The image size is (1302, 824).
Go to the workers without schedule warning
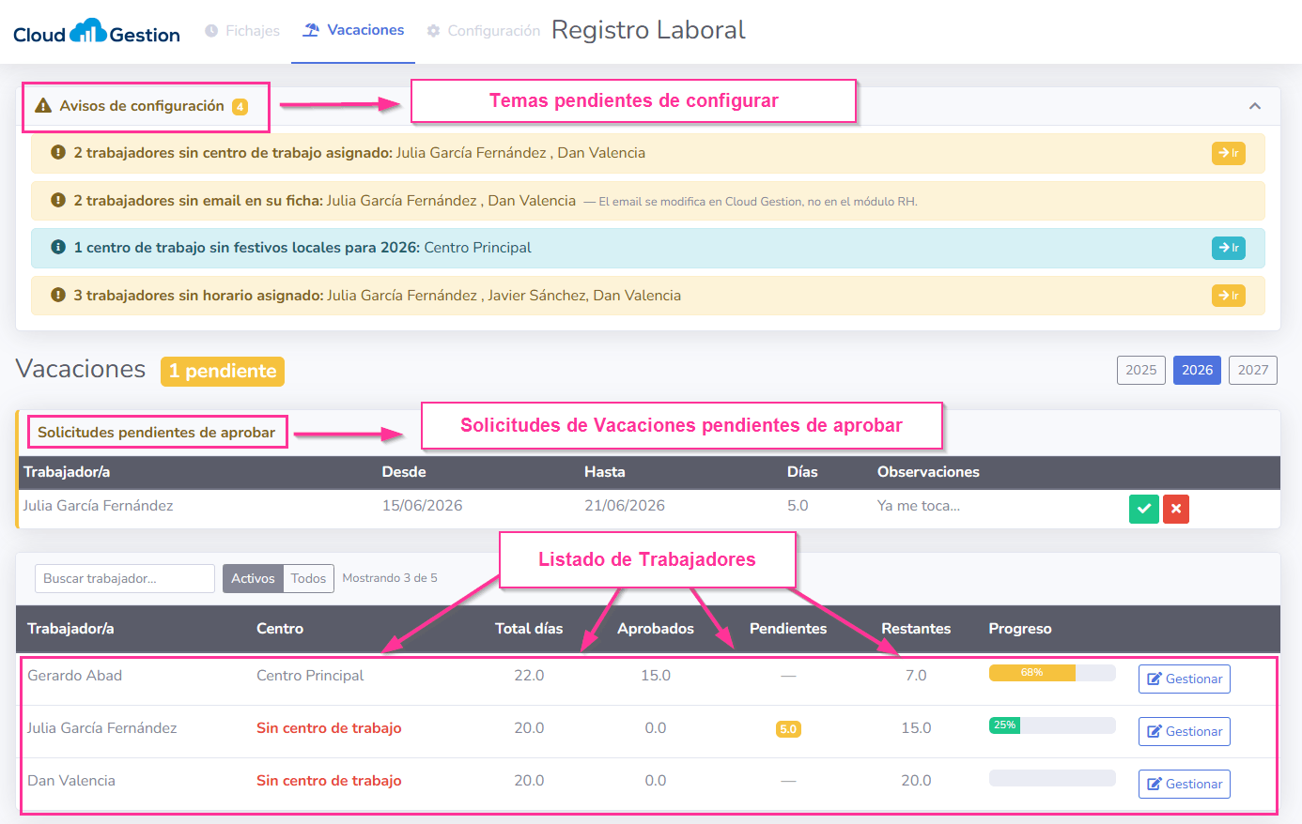1228,296
